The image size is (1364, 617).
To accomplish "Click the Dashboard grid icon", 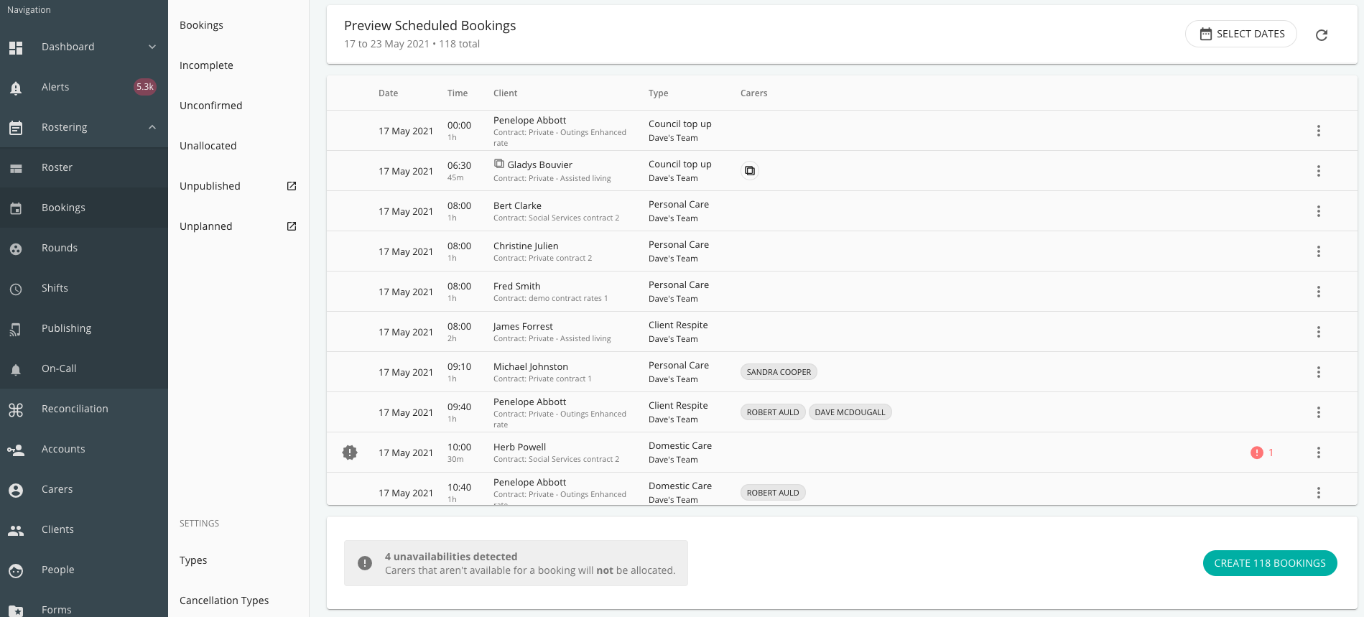I will point(16,47).
